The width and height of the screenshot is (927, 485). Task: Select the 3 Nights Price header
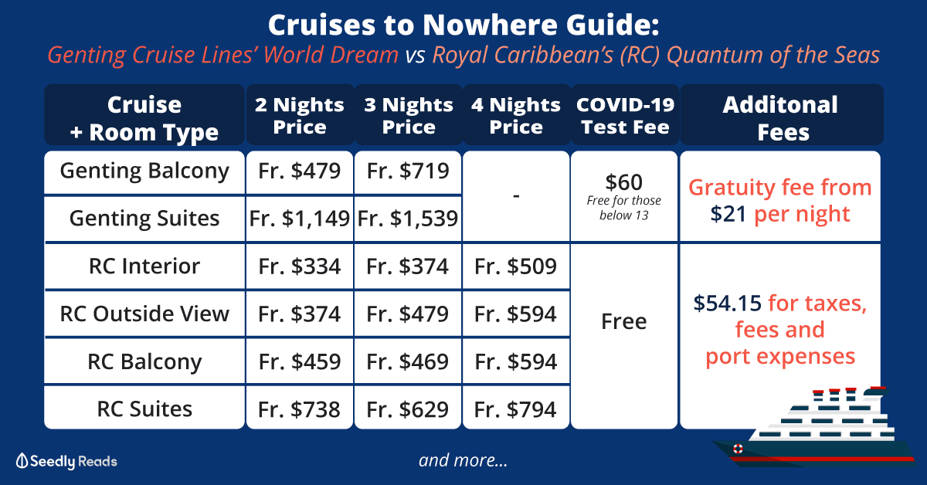(408, 116)
